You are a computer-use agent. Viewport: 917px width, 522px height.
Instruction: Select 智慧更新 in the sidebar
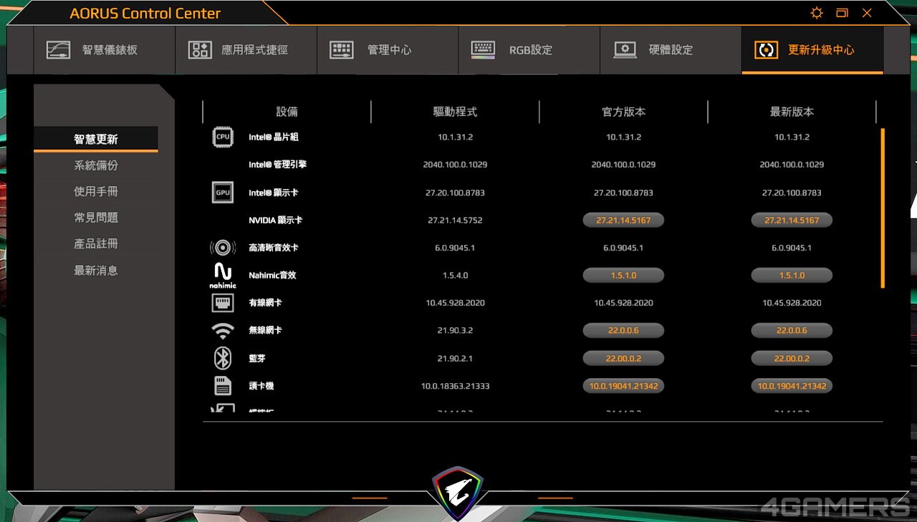[96, 140]
